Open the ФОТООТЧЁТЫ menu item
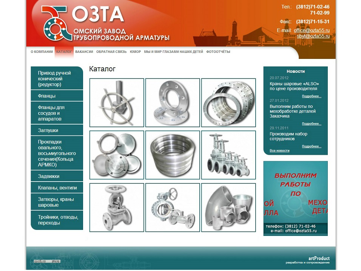361x271 pixels. point(218,52)
